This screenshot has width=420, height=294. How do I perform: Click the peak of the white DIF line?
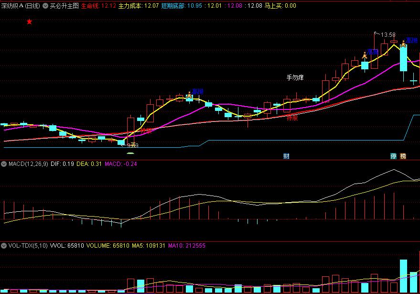pyautogui.click(x=394, y=169)
